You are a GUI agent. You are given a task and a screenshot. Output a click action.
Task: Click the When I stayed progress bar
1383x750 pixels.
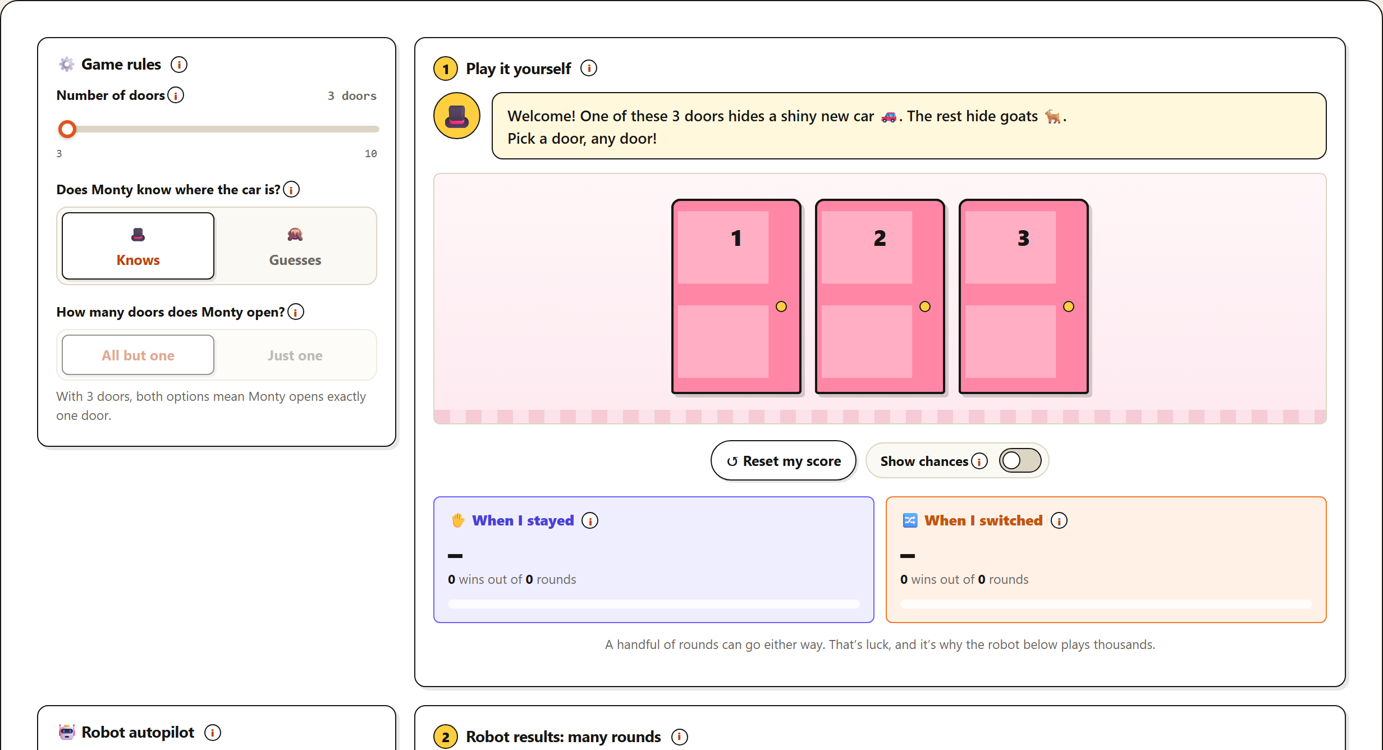tap(654, 604)
